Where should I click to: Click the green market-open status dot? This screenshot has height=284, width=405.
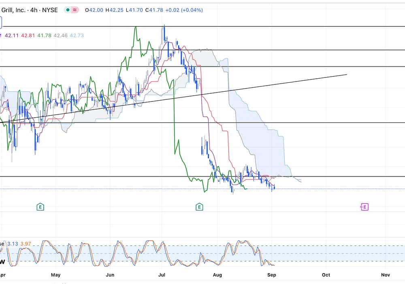68,10
